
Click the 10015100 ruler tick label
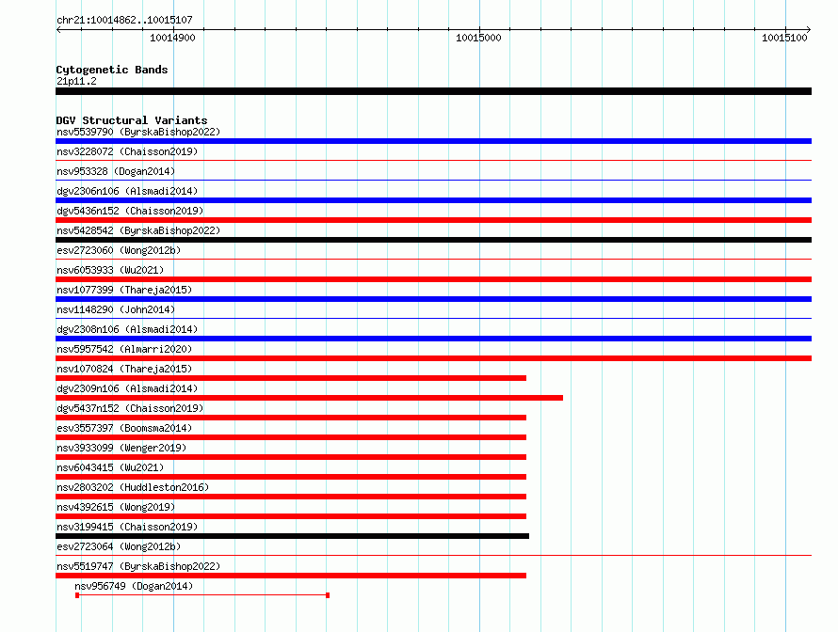pyautogui.click(x=784, y=38)
